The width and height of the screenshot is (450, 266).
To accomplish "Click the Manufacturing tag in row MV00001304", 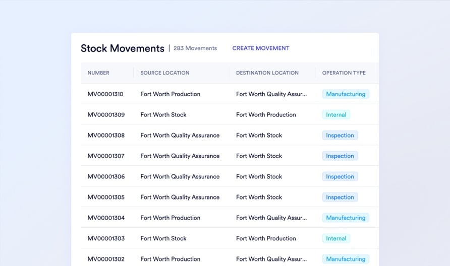I will pyautogui.click(x=346, y=218).
